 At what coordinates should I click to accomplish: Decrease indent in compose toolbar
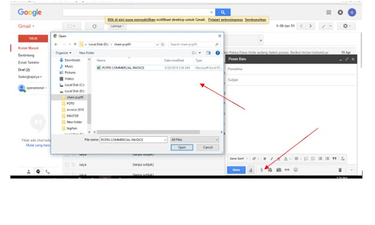click(320, 159)
